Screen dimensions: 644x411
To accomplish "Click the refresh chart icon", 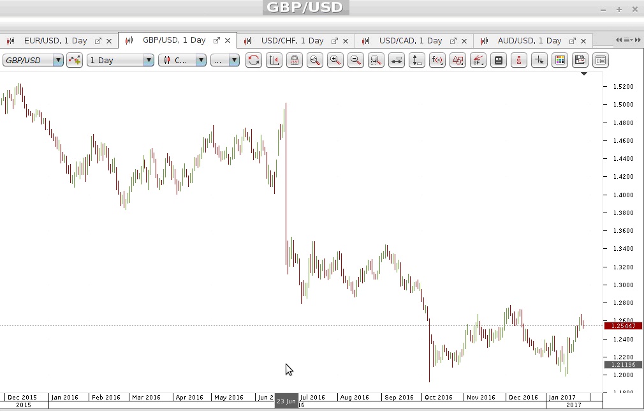I will (x=254, y=60).
